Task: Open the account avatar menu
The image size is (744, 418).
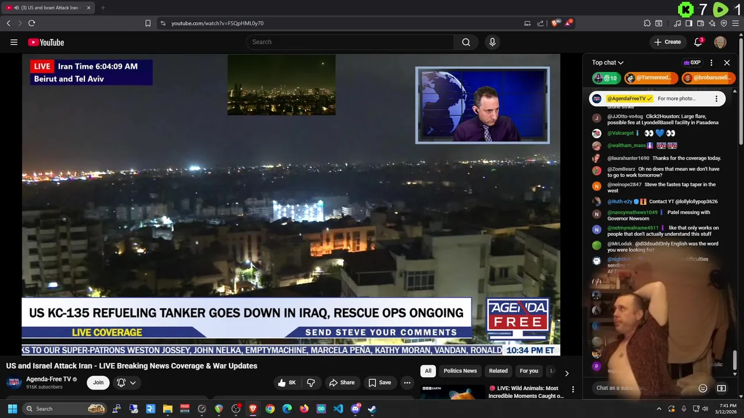Action: pos(720,42)
